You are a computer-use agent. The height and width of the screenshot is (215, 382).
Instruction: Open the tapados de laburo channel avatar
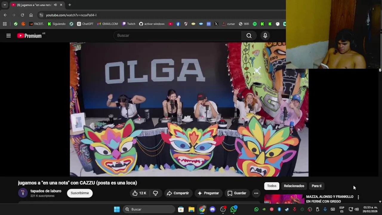point(23,193)
